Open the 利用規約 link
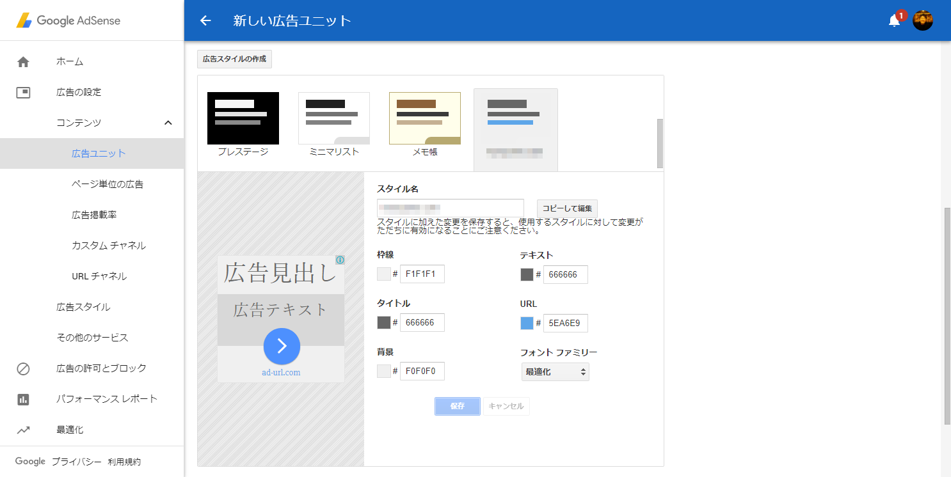 coord(124,462)
